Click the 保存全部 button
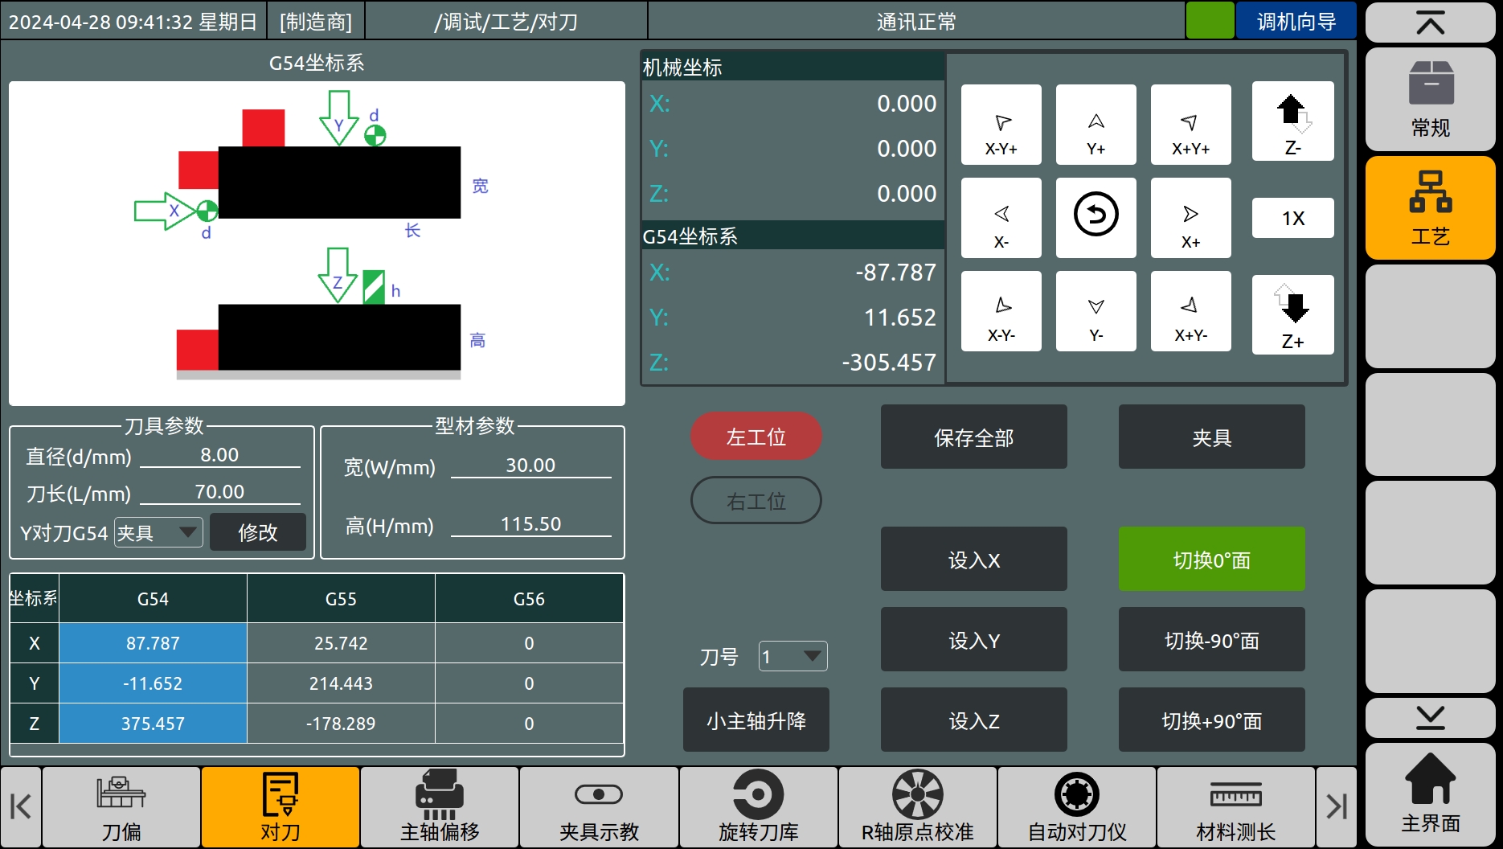Image resolution: width=1503 pixels, height=849 pixels. (973, 437)
